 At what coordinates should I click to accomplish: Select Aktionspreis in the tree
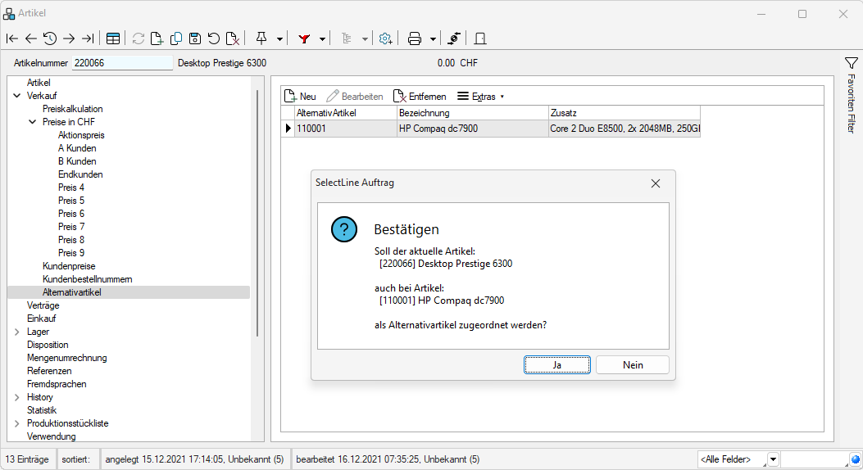pos(81,135)
